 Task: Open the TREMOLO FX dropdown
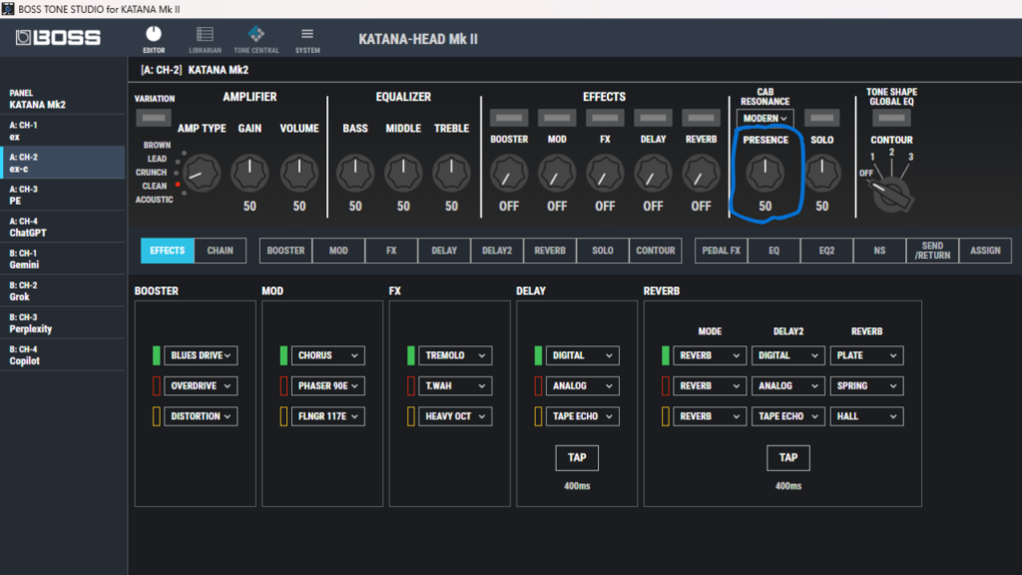point(455,355)
